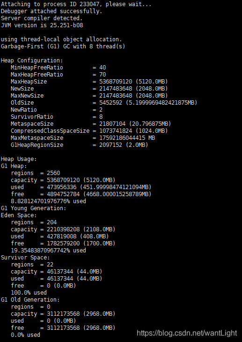The height and width of the screenshot is (342, 242).
Task: Click the G1 Young Generation heading
Action: 34,208
